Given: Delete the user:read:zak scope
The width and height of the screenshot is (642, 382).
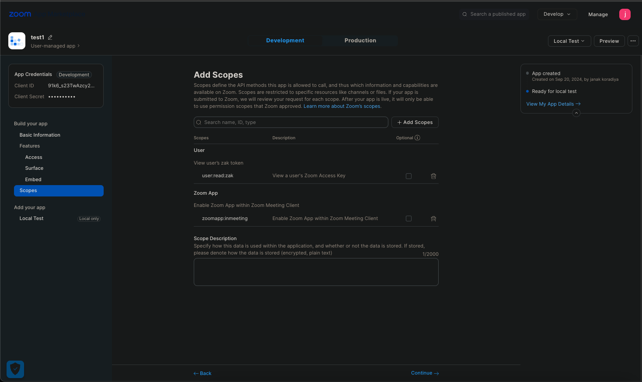Looking at the screenshot, I should point(433,176).
